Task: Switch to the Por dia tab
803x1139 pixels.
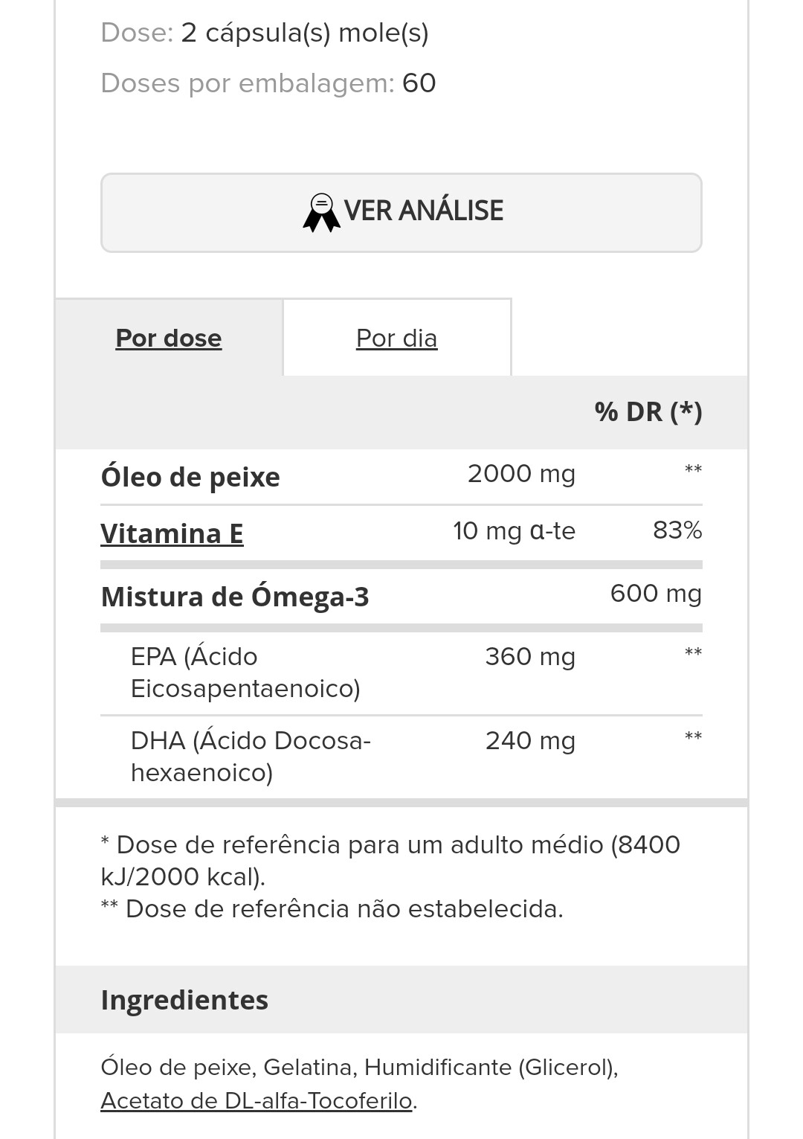Action: point(397,338)
